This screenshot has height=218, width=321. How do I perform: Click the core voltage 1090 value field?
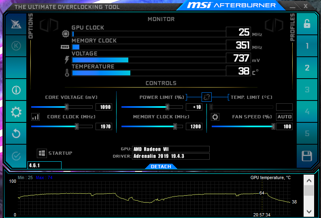click(x=104, y=107)
